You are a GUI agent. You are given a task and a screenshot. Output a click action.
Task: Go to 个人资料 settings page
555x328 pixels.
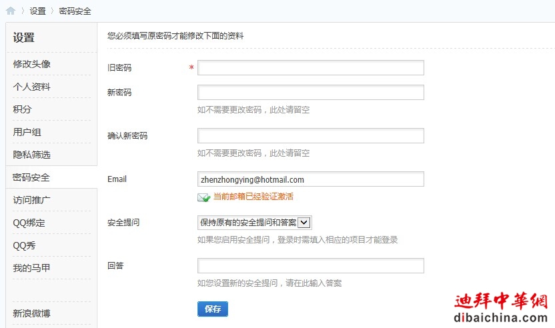(x=31, y=87)
